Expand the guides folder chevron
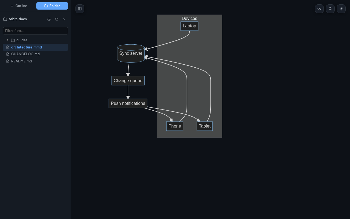The height and width of the screenshot is (219, 350). click(8, 40)
